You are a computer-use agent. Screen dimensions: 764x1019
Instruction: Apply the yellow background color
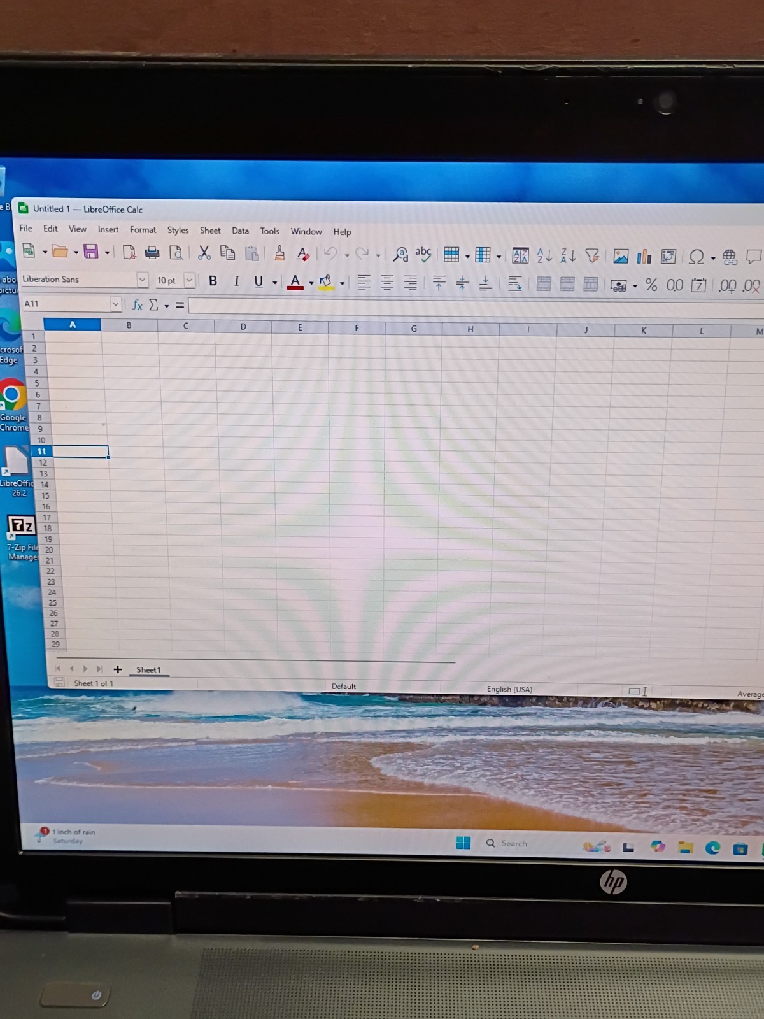(327, 282)
